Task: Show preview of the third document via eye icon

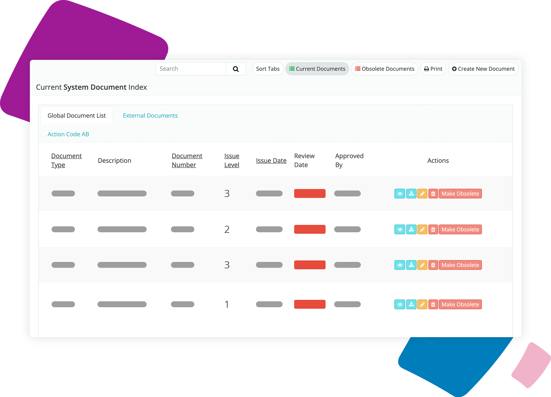Action: coord(400,265)
